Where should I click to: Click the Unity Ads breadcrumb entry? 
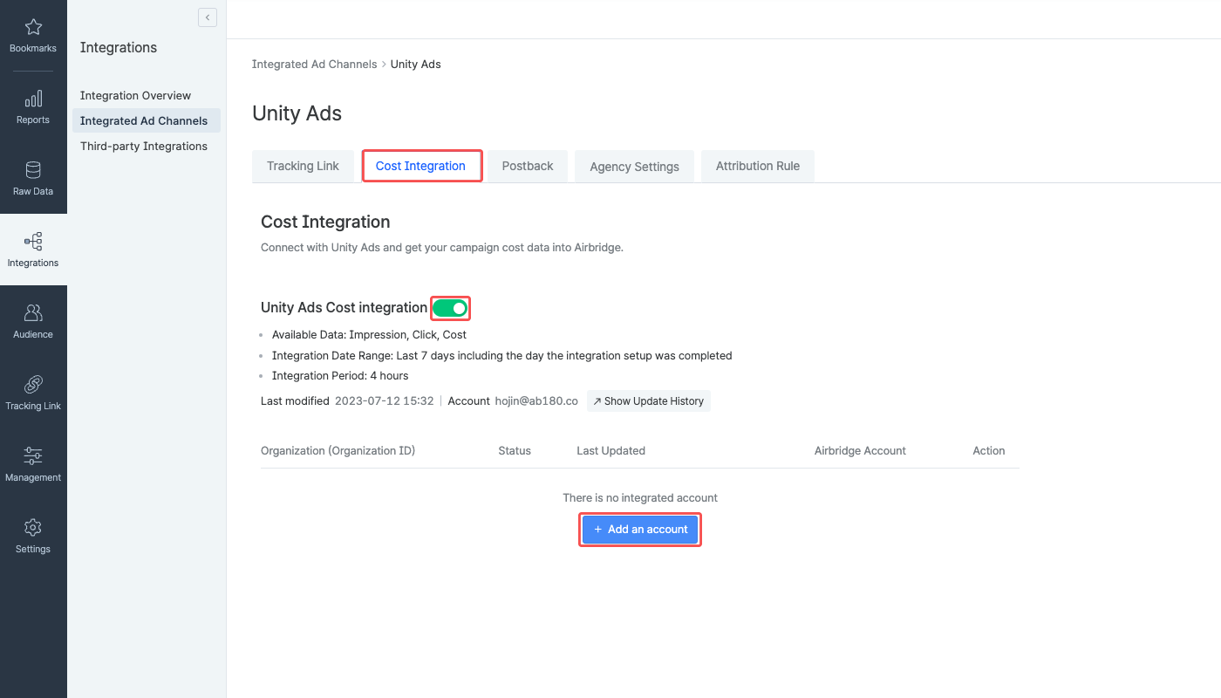click(416, 64)
